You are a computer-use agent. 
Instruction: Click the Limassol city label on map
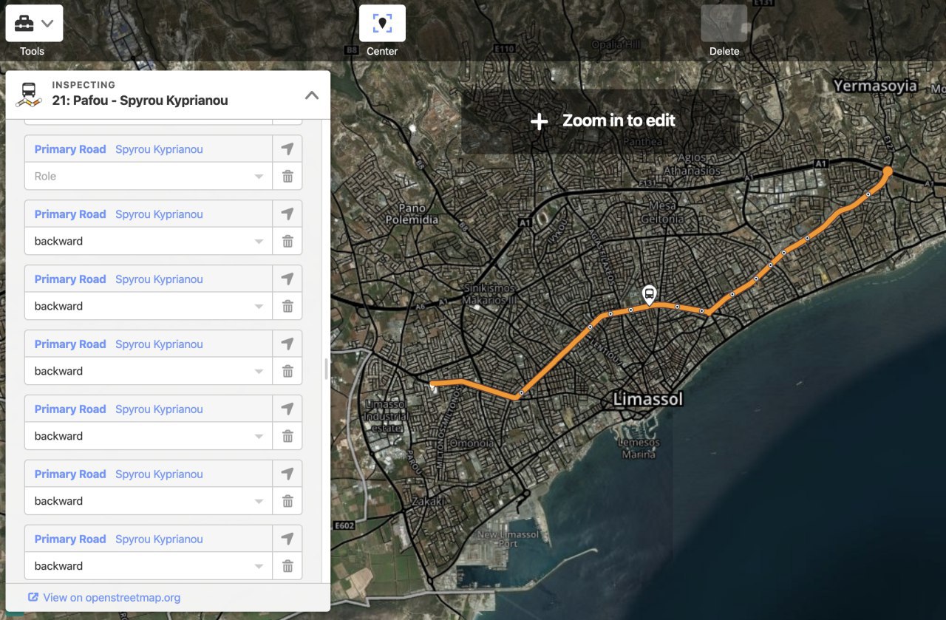point(648,399)
